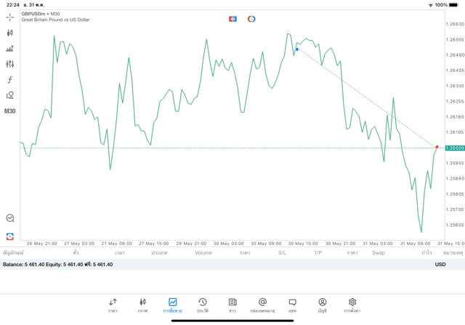
Task: Open the mailbox tab with @ icon
Action: tap(262, 305)
